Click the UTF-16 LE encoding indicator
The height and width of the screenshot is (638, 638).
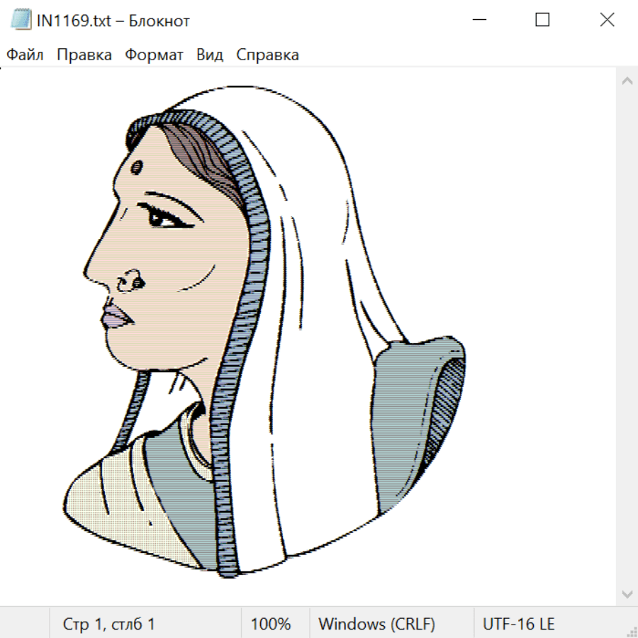pyautogui.click(x=518, y=625)
